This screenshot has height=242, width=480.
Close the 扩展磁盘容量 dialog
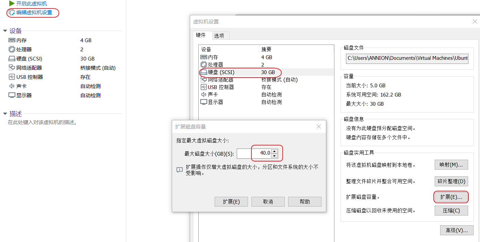click(x=319, y=126)
